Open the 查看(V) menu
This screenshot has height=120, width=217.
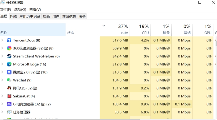pos(35,9)
